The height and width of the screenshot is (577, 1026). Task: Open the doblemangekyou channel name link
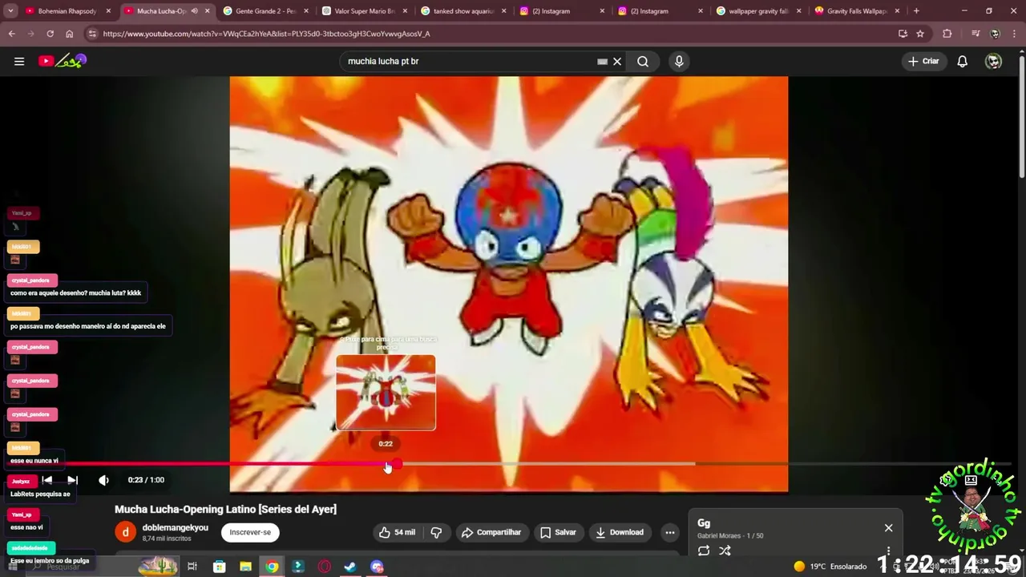pos(175,527)
